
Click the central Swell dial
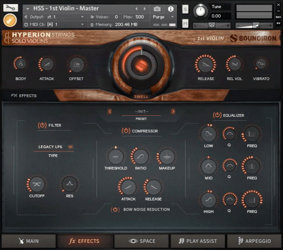(141, 64)
